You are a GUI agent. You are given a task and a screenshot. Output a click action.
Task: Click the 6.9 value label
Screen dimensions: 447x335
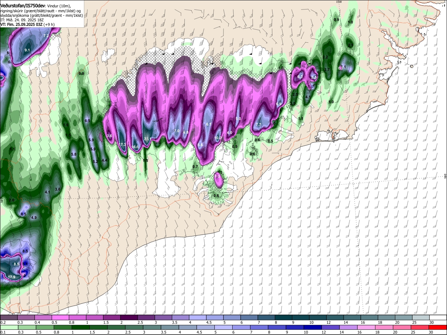click(x=279, y=104)
